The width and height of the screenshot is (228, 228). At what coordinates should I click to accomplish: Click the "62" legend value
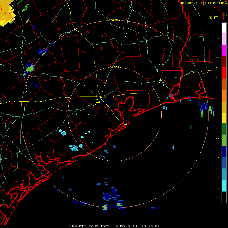218,38
